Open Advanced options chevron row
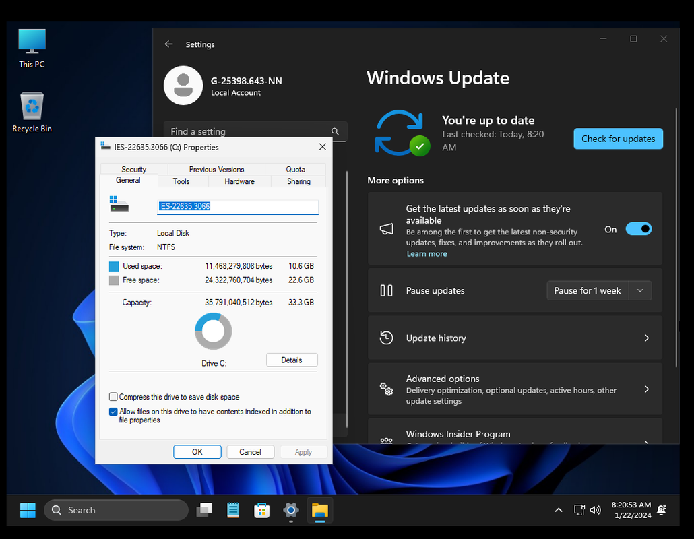 coord(515,389)
